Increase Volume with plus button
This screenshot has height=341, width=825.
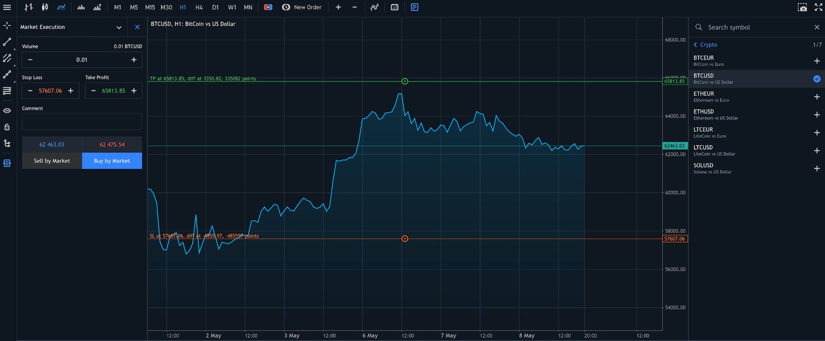click(134, 60)
